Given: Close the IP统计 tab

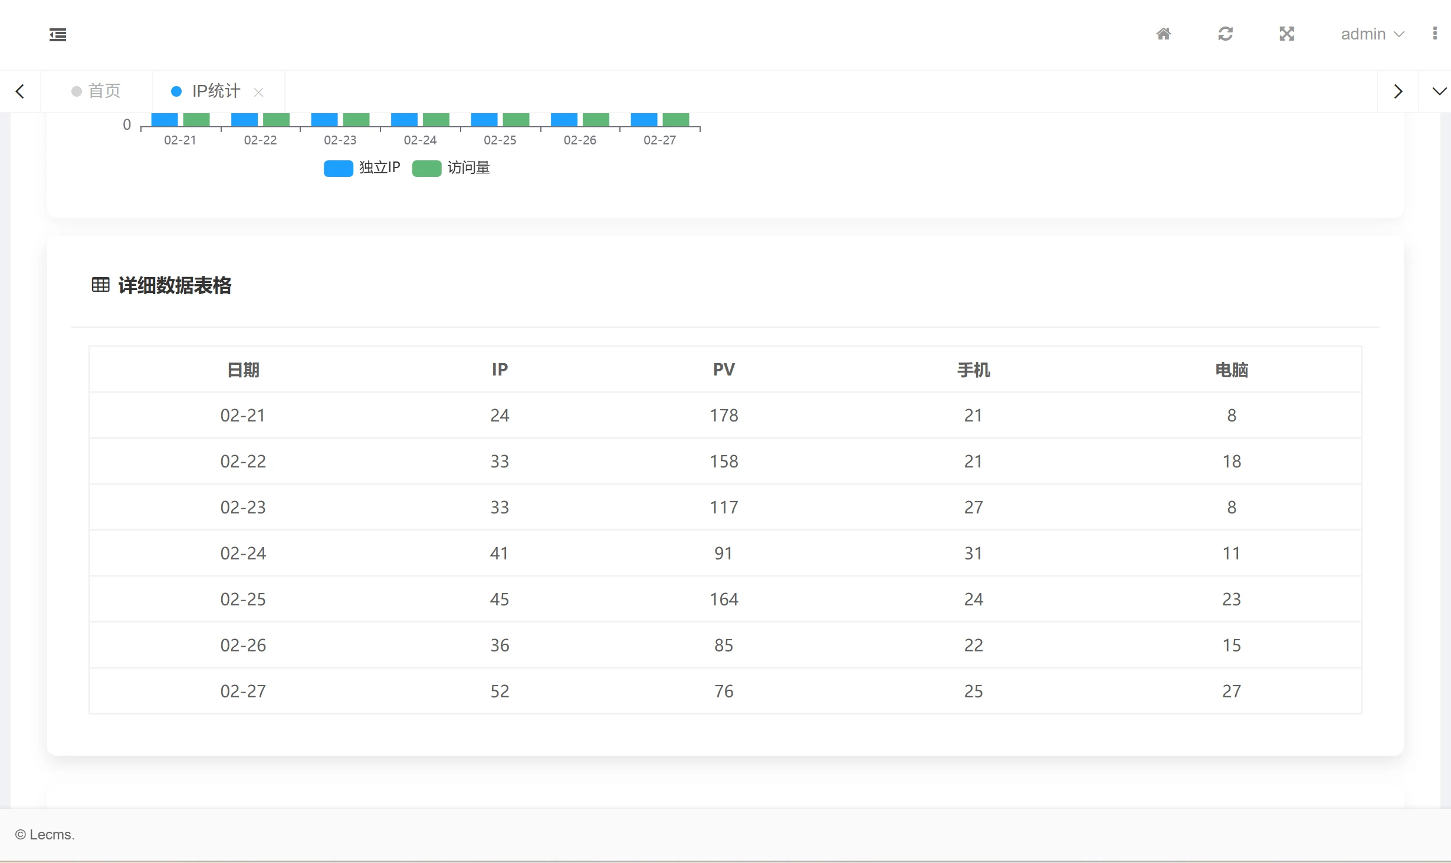Looking at the screenshot, I should click(x=258, y=93).
